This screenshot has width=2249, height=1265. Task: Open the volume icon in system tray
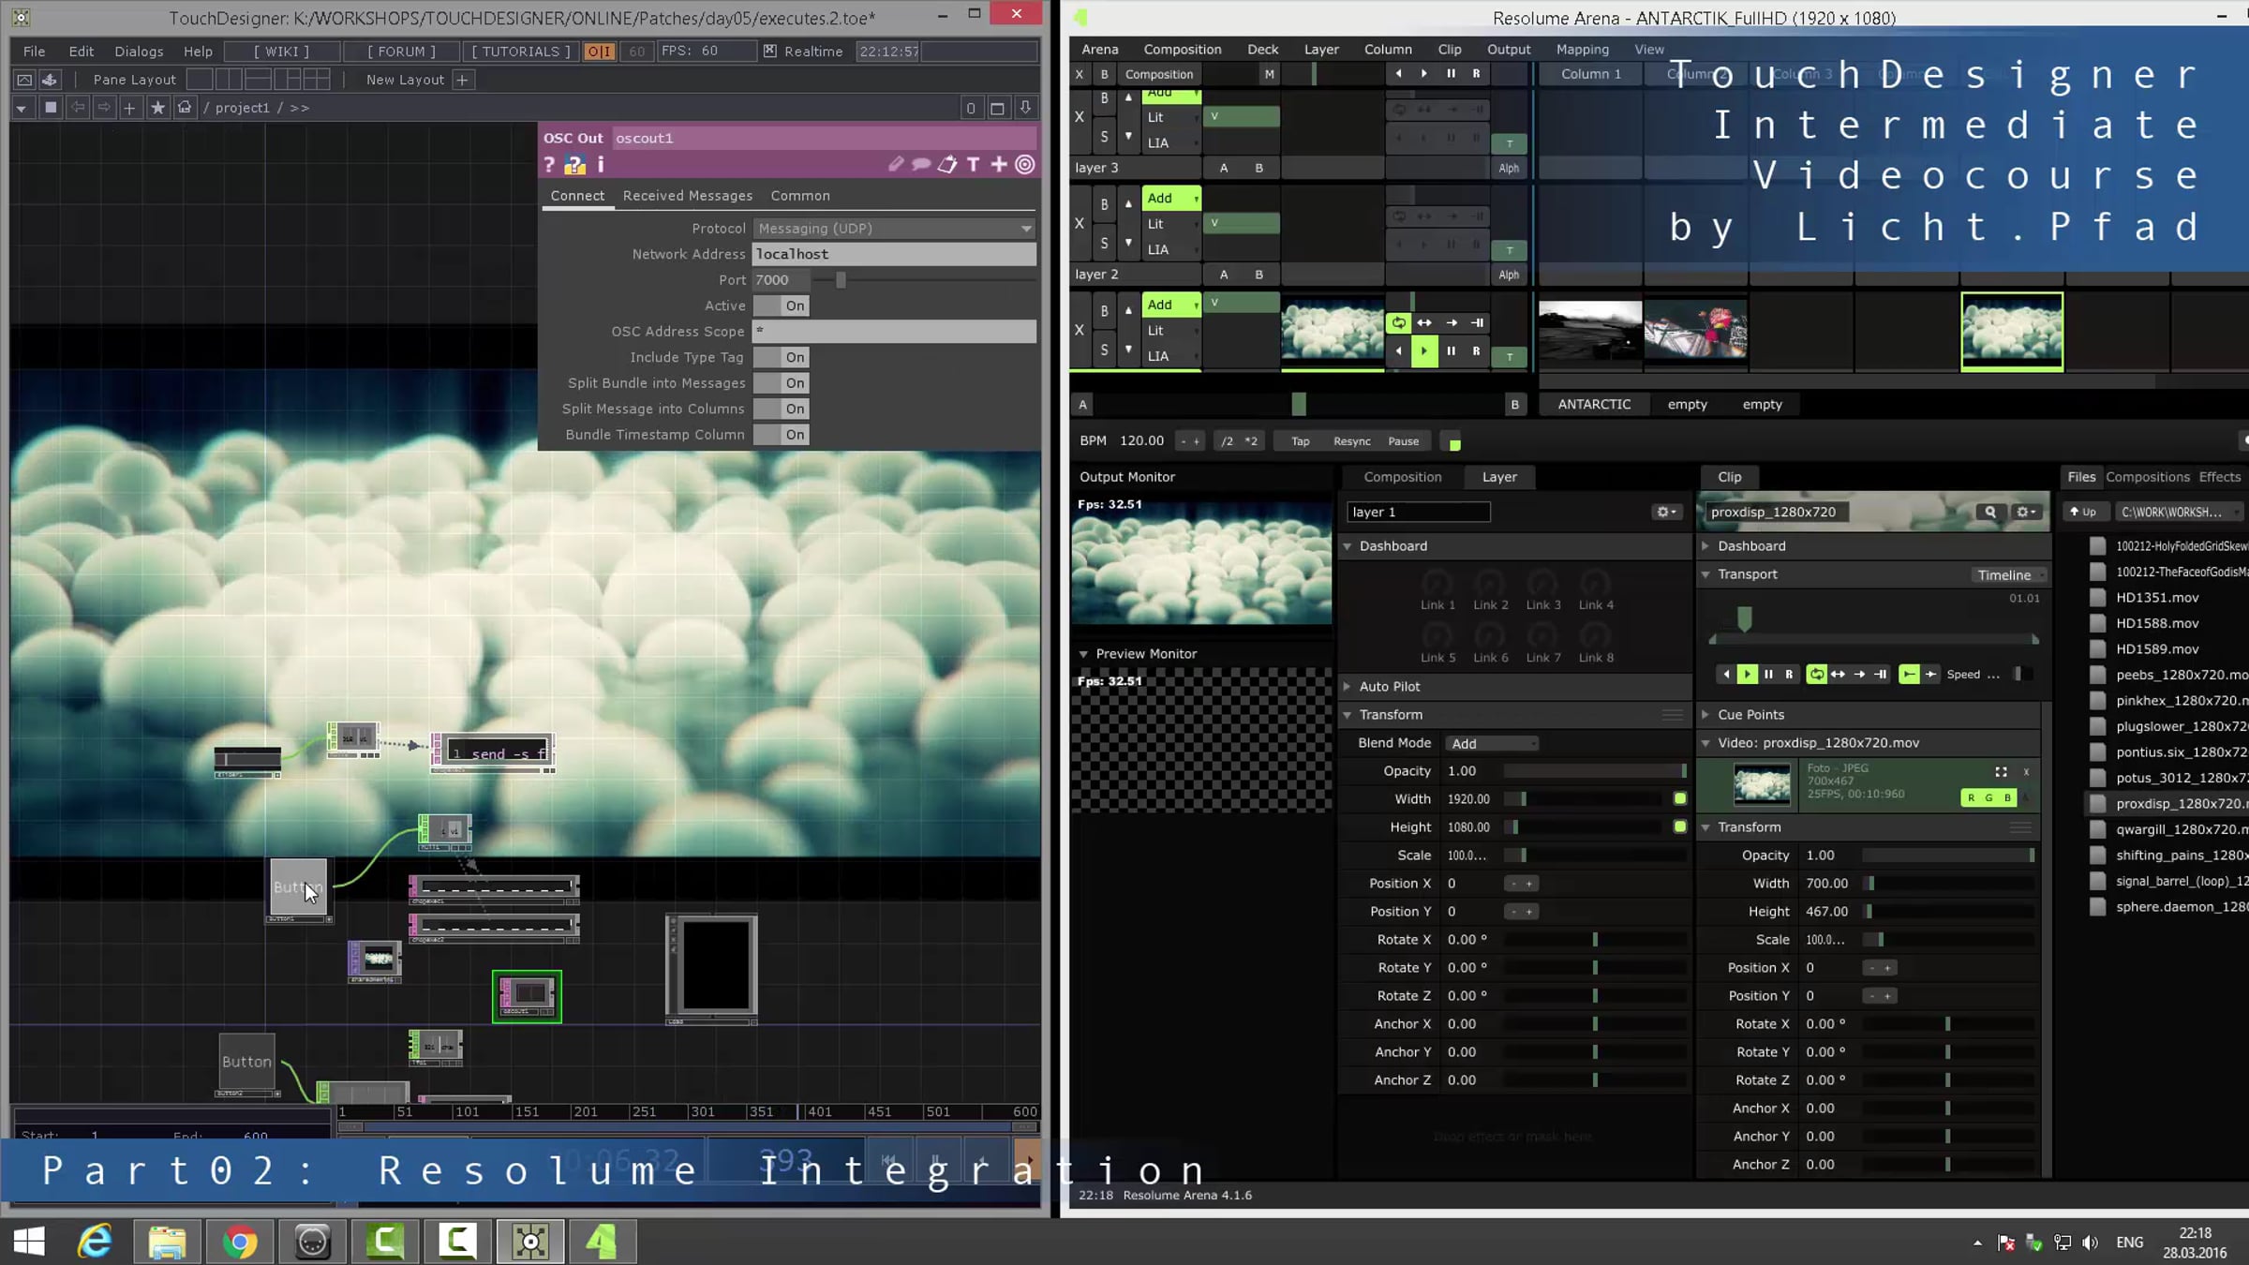tap(2090, 1243)
